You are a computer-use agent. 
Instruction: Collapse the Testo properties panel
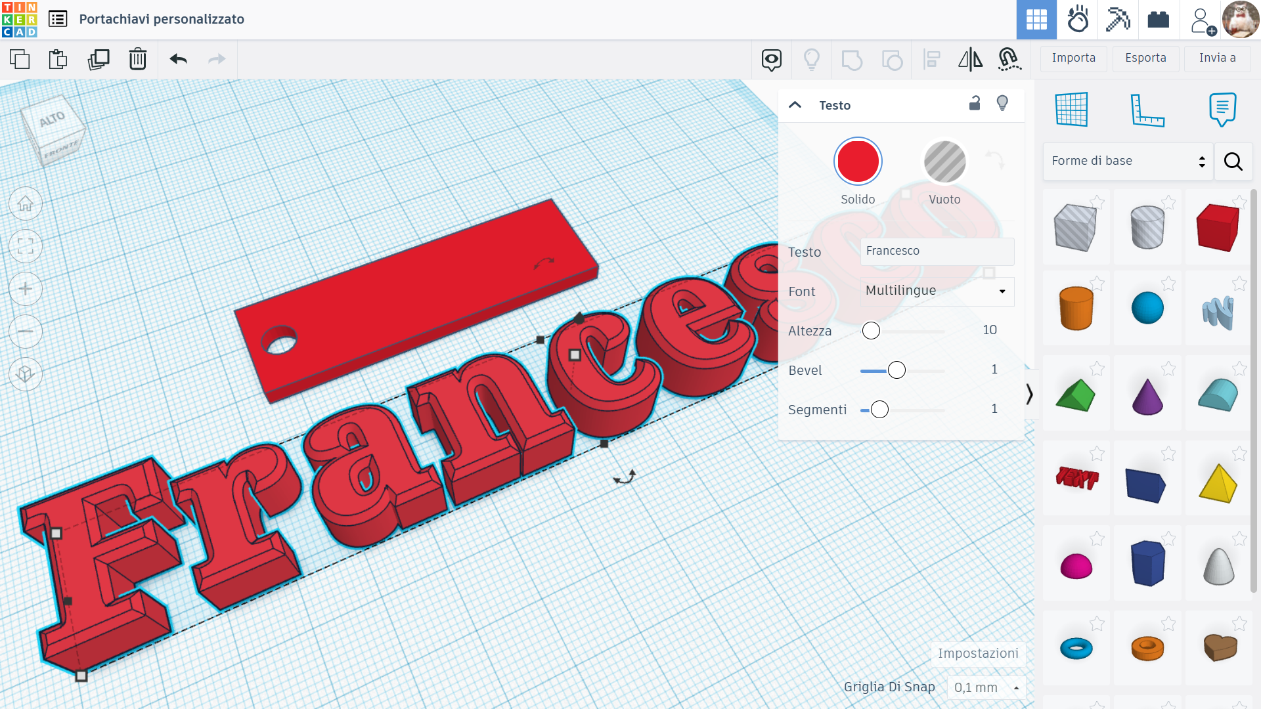pos(795,105)
